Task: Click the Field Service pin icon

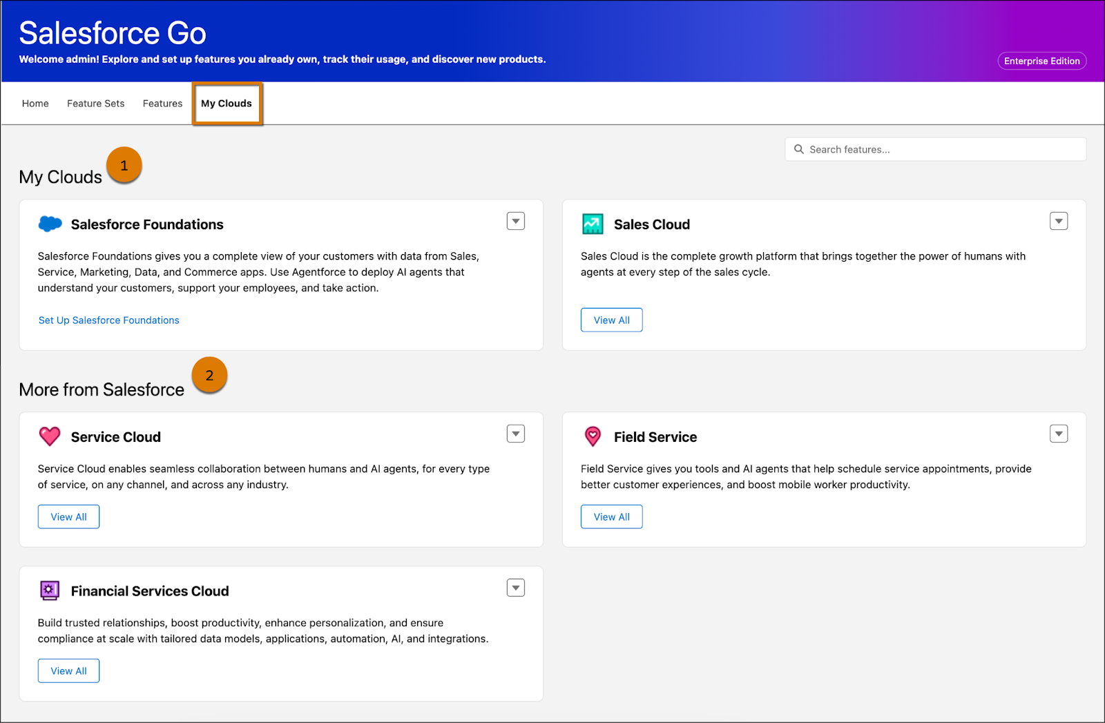Action: click(593, 436)
